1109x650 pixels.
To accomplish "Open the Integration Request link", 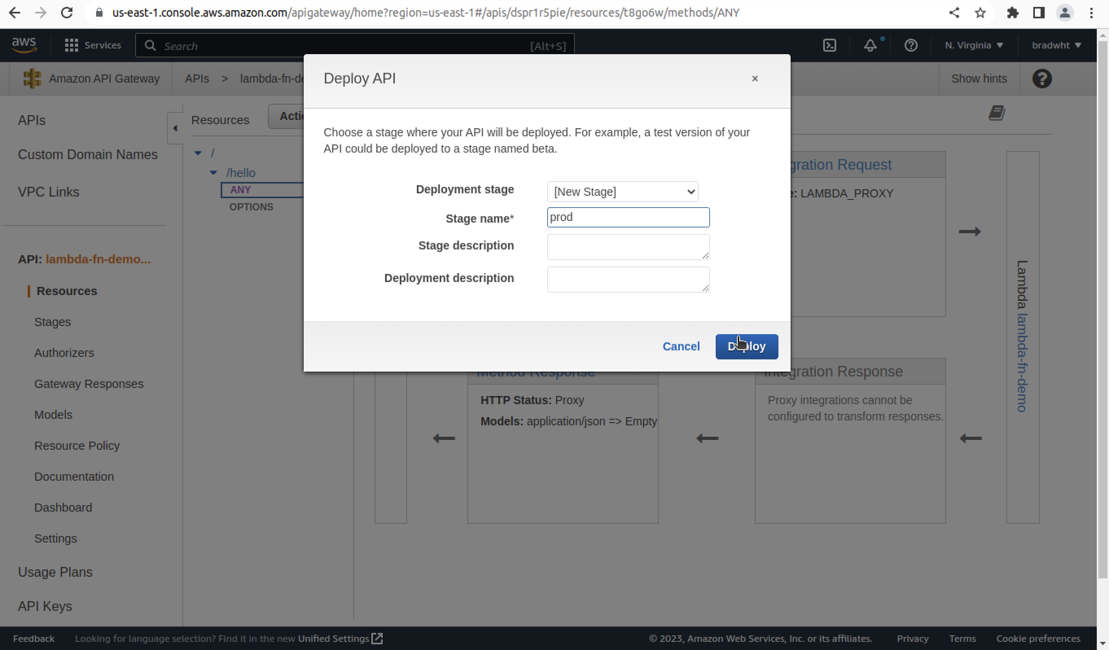I will 842,164.
